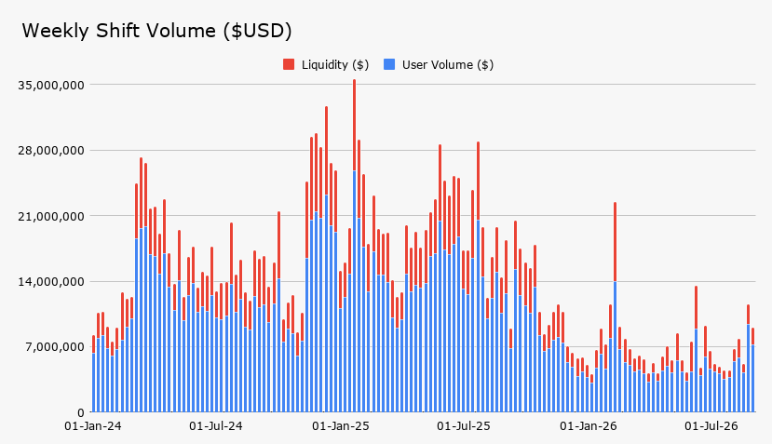
Task: Click the tallest bar above 35,000,000
Action: (354, 246)
